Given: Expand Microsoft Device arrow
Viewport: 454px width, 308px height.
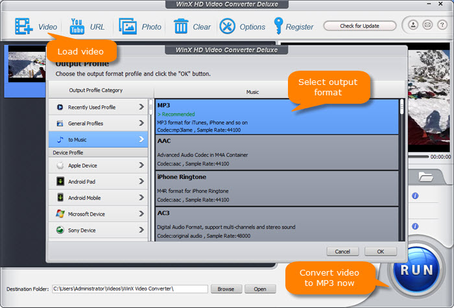Looking at the screenshot, I should pyautogui.click(x=141, y=213).
